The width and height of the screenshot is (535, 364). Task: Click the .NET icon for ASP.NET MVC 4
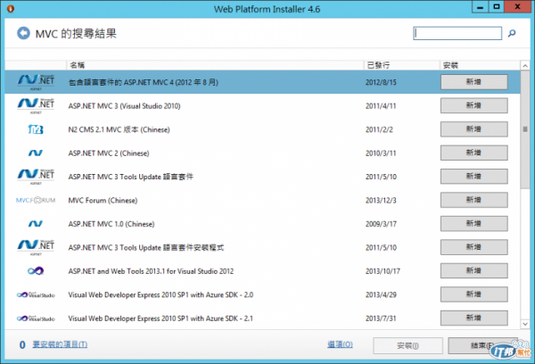(36, 82)
